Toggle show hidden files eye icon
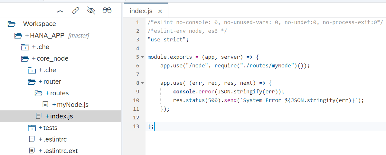Viewport: 386px width, 155px height. pyautogui.click(x=91, y=10)
